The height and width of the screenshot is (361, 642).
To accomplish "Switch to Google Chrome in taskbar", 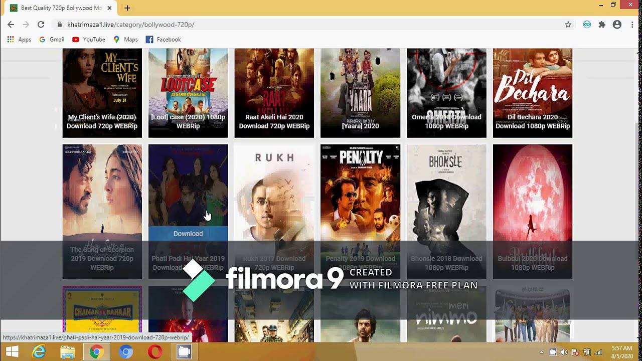I will click(96, 352).
